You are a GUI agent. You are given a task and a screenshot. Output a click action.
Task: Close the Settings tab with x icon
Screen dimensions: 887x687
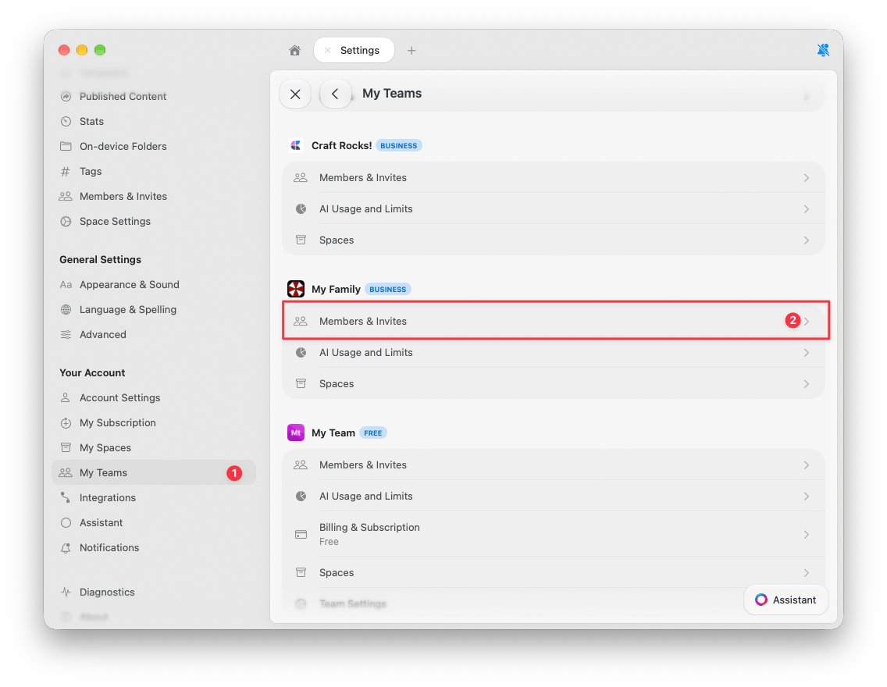coord(327,50)
